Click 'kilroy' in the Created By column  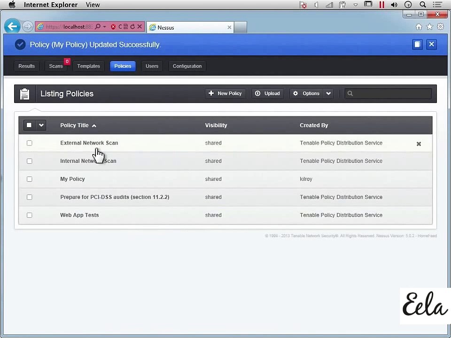306,179
